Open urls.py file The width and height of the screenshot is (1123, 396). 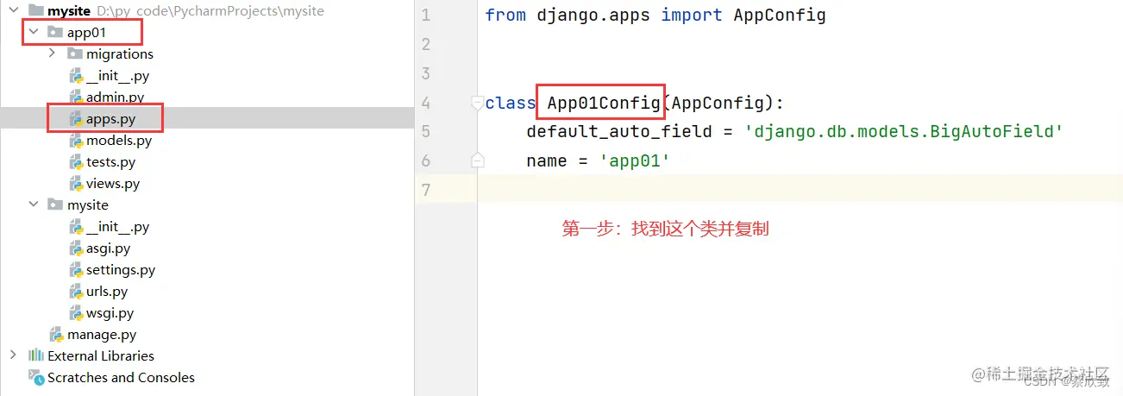(107, 292)
